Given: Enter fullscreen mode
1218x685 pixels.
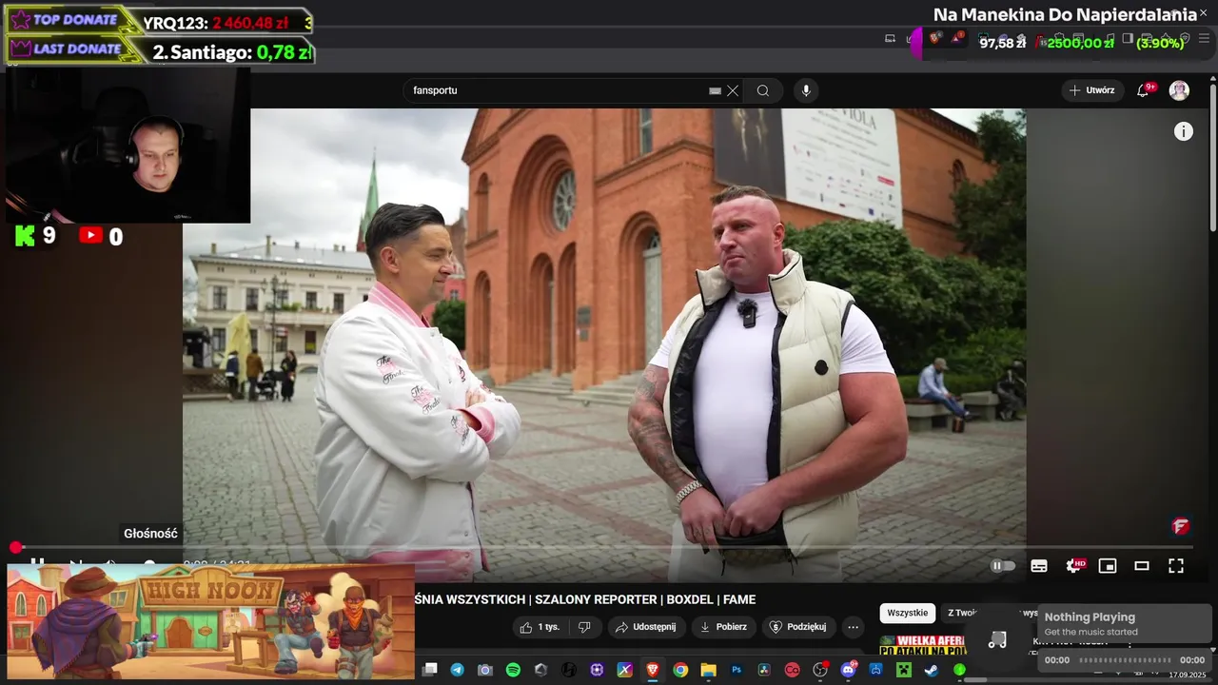Looking at the screenshot, I should tap(1176, 565).
